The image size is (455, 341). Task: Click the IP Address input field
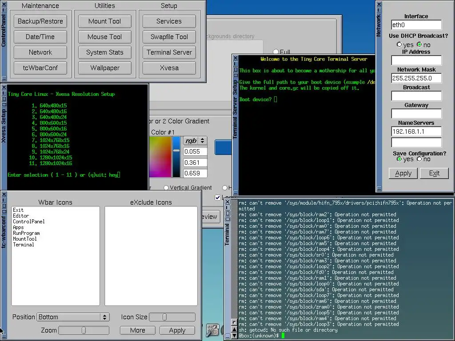click(416, 60)
